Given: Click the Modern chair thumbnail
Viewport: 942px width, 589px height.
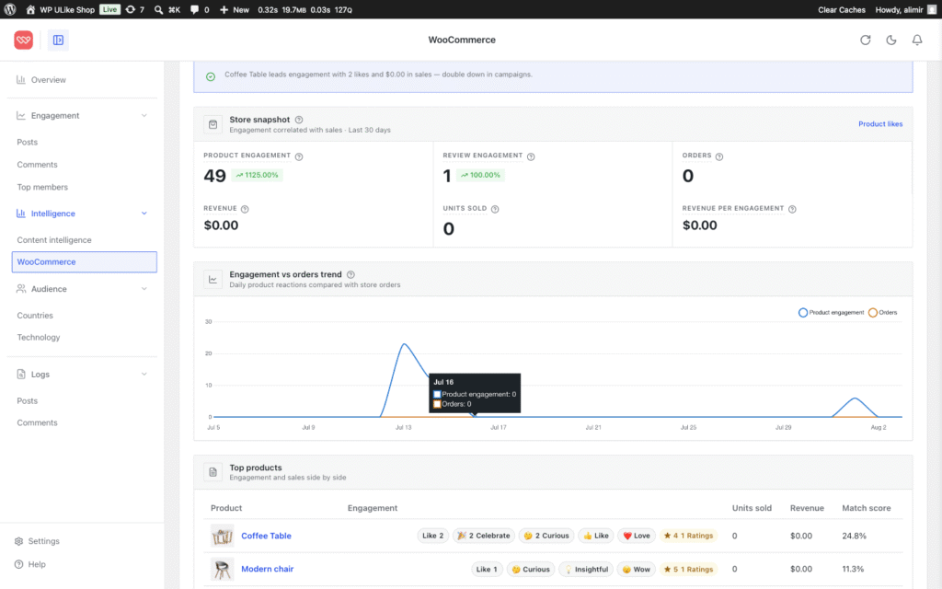Looking at the screenshot, I should coord(222,569).
